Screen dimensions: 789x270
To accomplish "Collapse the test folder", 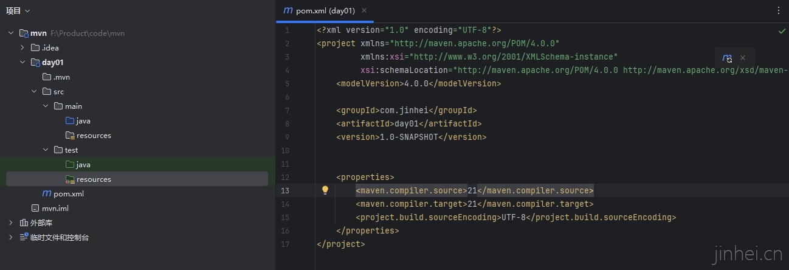I will coord(45,150).
